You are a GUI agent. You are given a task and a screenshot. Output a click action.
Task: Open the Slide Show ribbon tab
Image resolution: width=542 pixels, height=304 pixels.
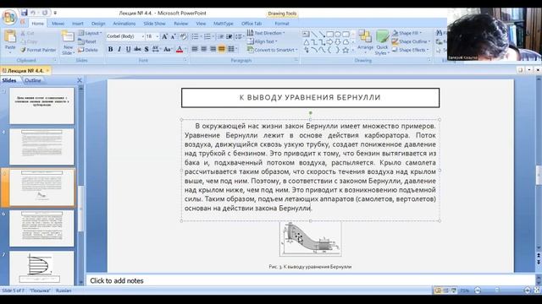point(154,24)
